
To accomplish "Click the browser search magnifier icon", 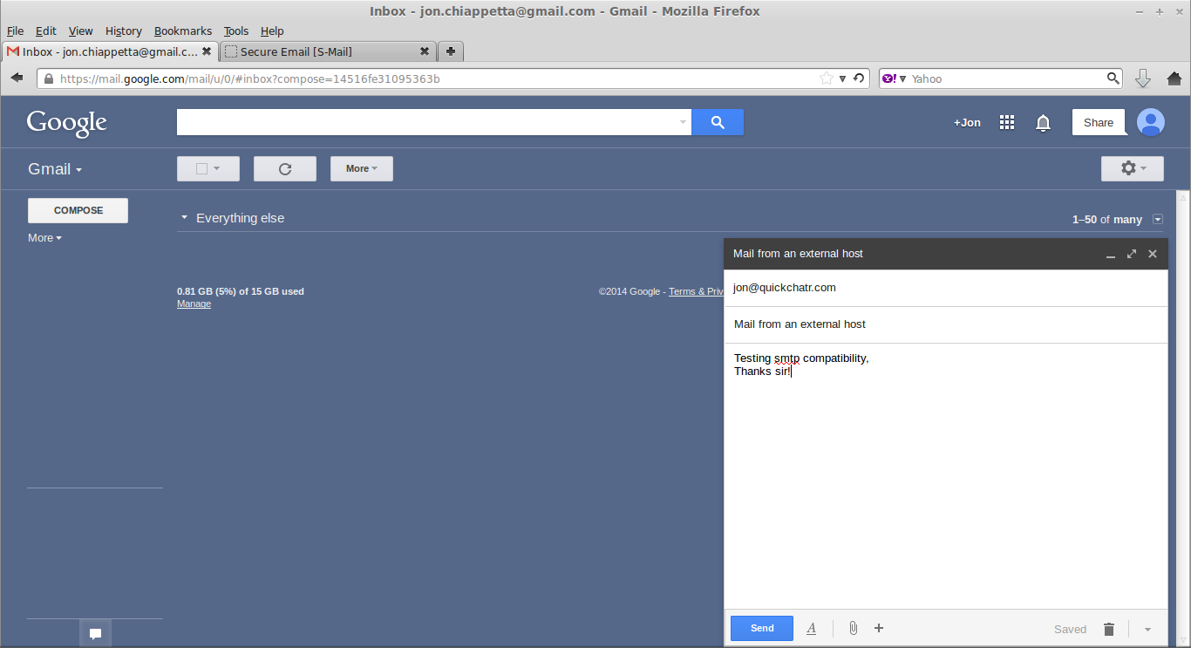I will coord(1113,78).
